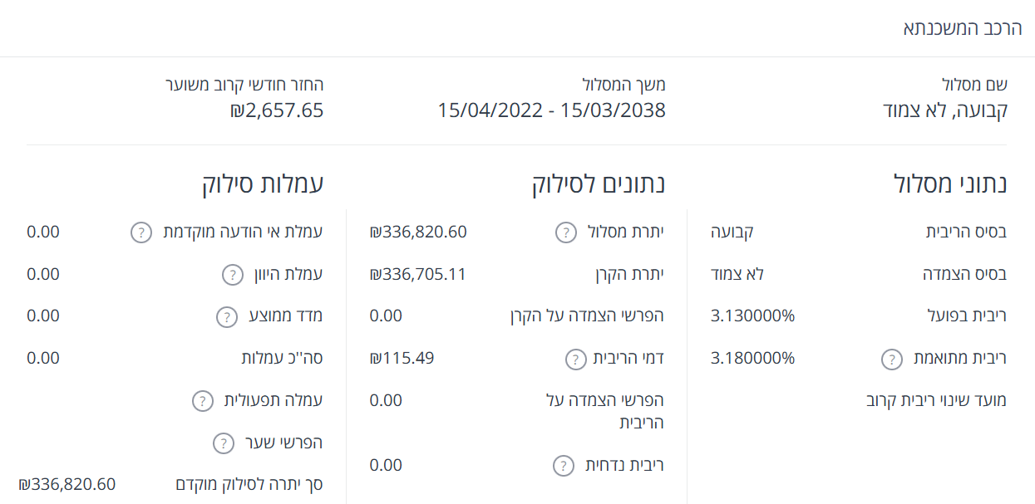Click the track period dates 15/04/2022 - 15/03/2038

(x=552, y=110)
